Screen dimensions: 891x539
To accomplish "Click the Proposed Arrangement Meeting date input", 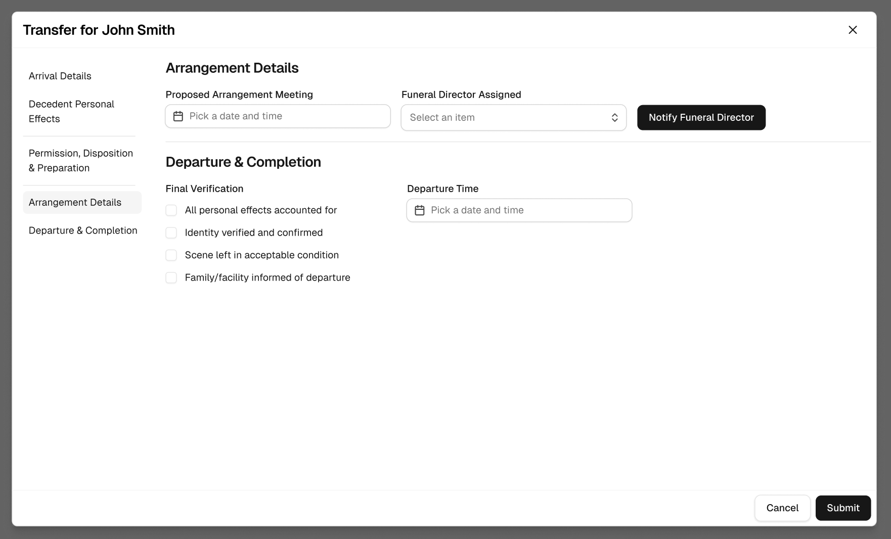I will point(283,116).
